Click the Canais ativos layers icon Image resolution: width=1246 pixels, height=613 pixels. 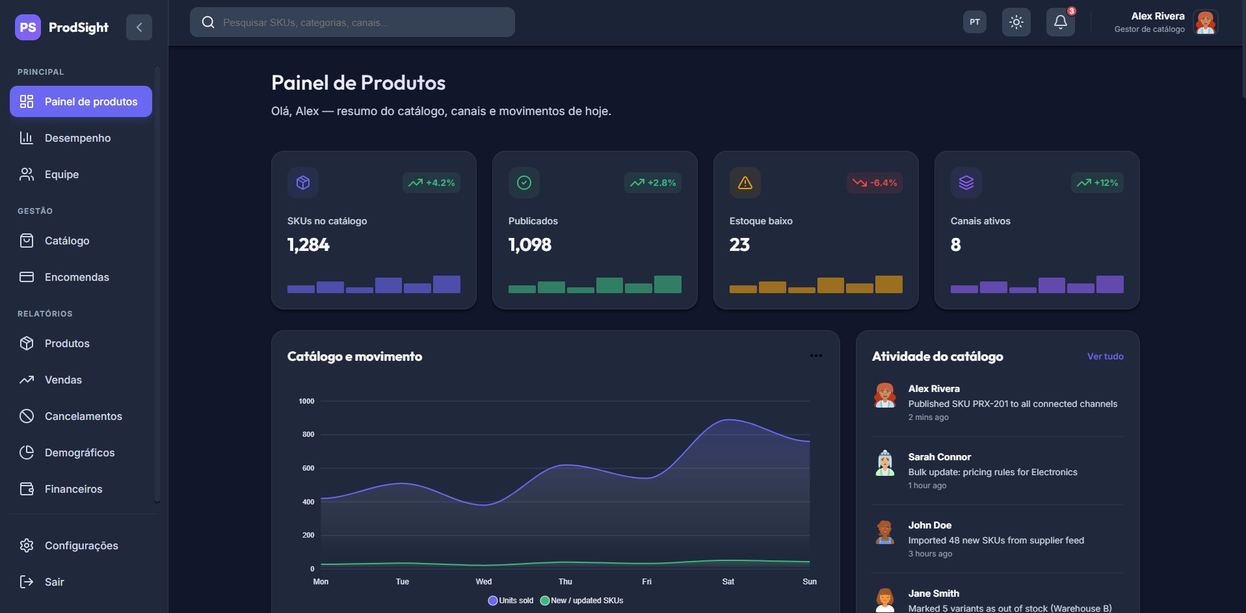coord(966,183)
